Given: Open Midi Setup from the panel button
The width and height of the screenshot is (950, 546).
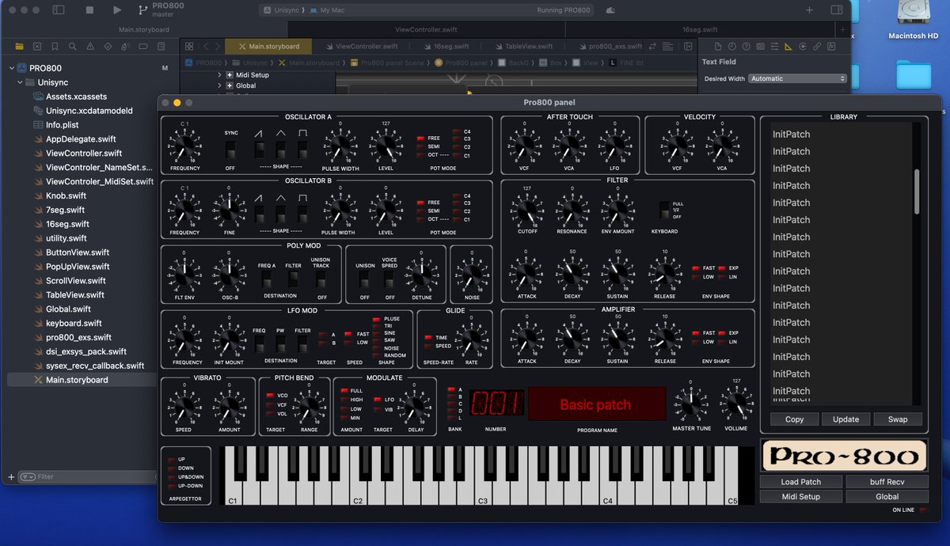Looking at the screenshot, I should (800, 497).
